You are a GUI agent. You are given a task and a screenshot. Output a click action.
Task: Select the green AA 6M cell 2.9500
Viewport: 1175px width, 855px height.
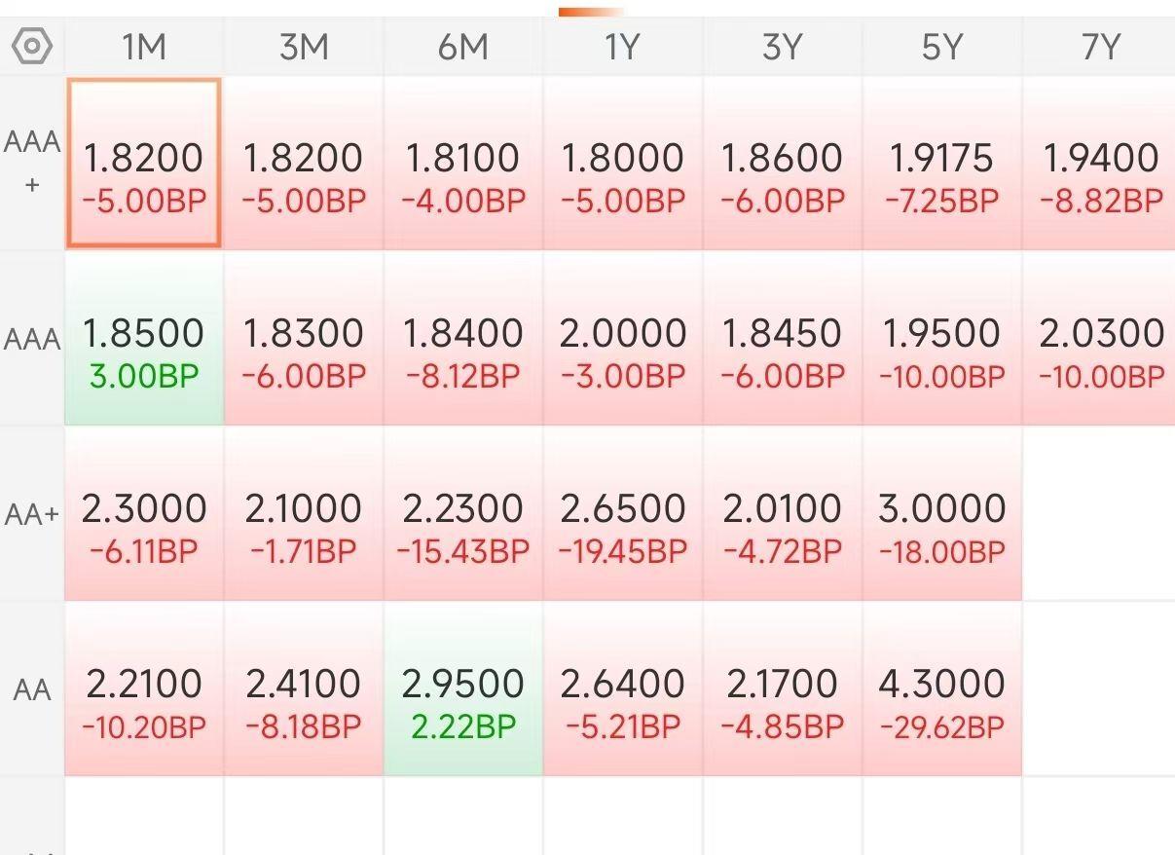click(x=463, y=689)
